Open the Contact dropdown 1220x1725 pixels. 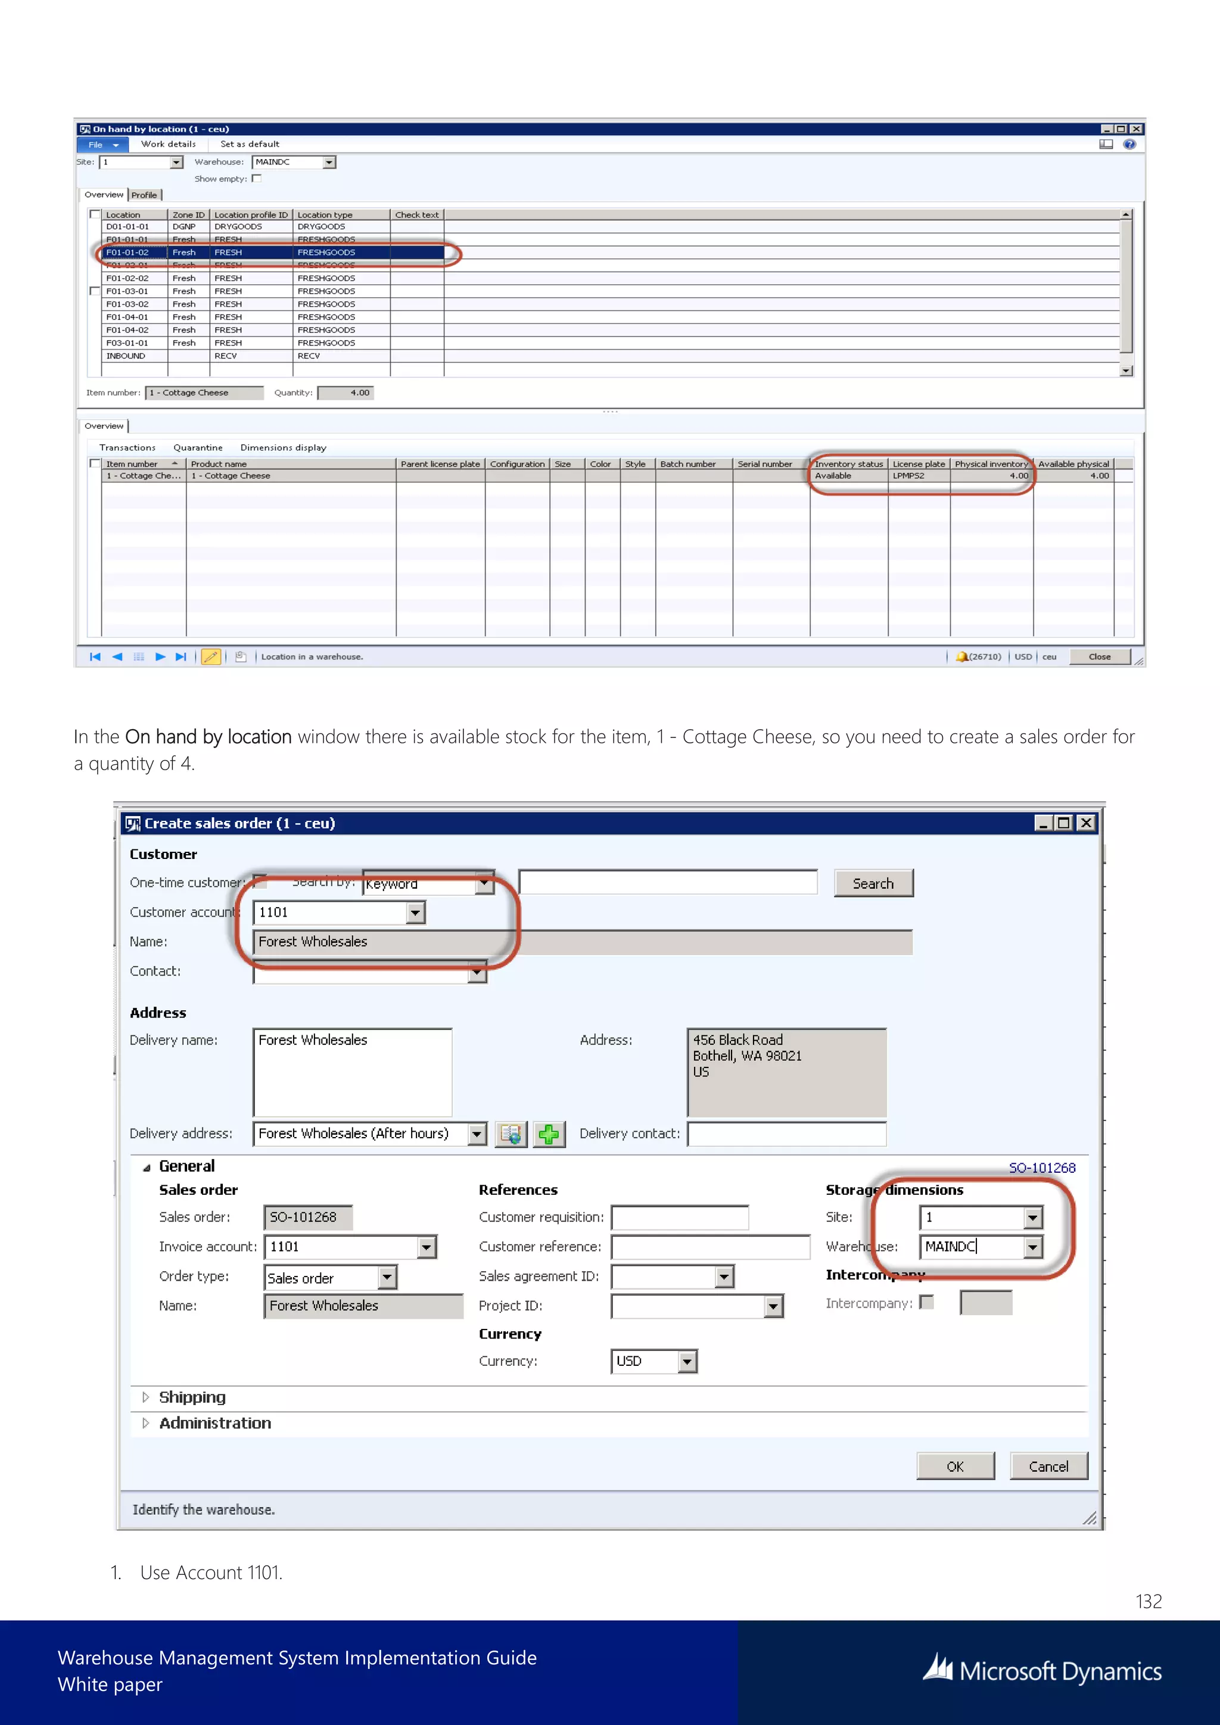click(477, 973)
